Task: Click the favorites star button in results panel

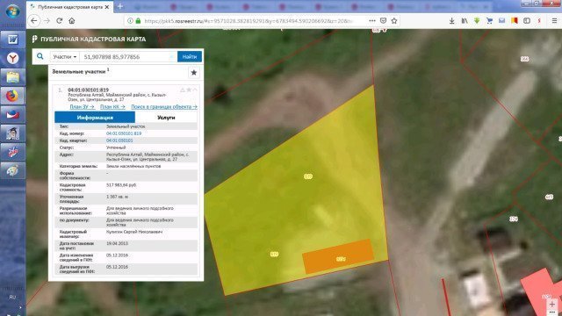Action: [x=194, y=73]
